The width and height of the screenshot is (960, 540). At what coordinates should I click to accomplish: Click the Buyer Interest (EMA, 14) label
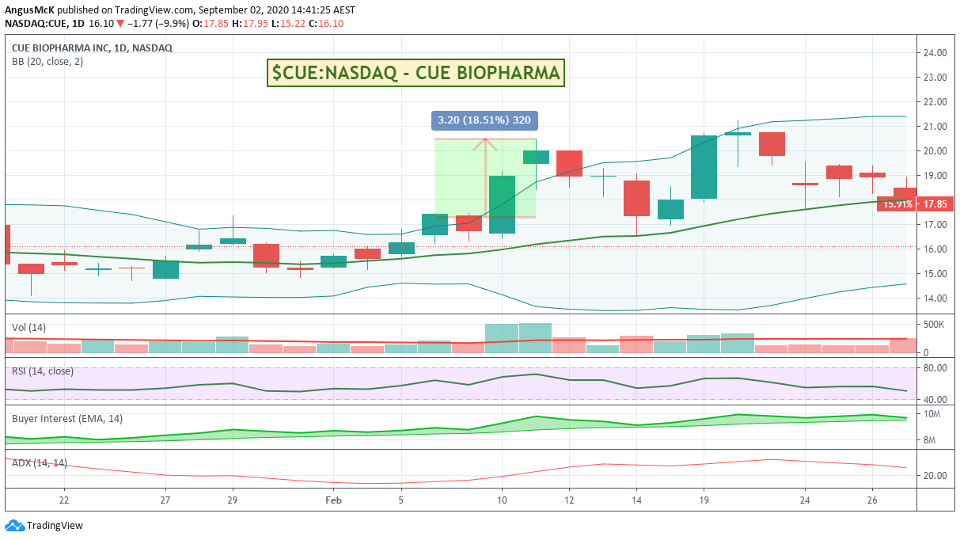[x=67, y=418]
